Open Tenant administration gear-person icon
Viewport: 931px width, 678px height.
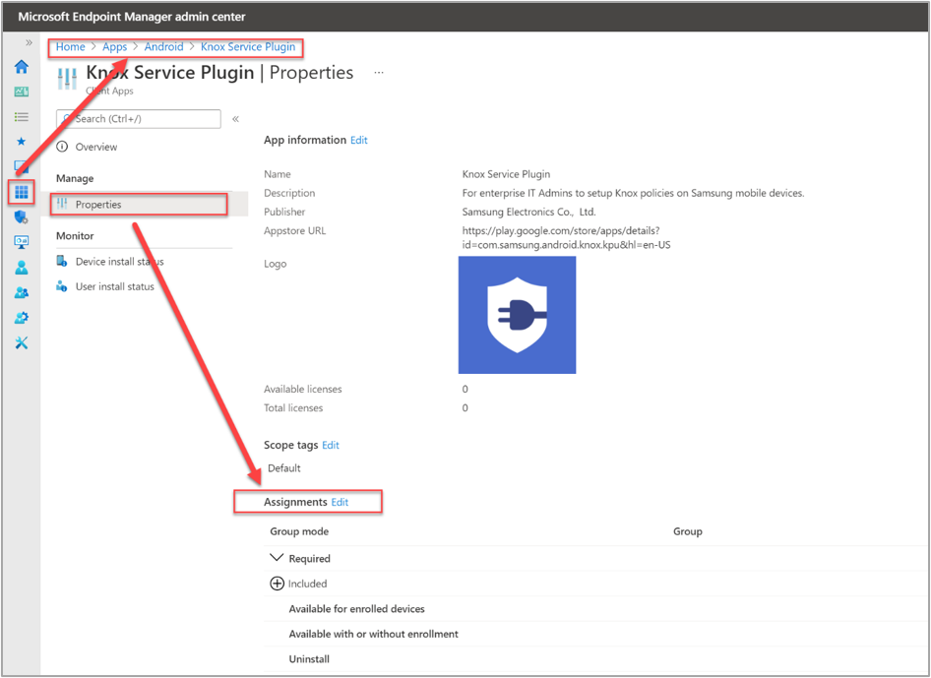[x=22, y=318]
